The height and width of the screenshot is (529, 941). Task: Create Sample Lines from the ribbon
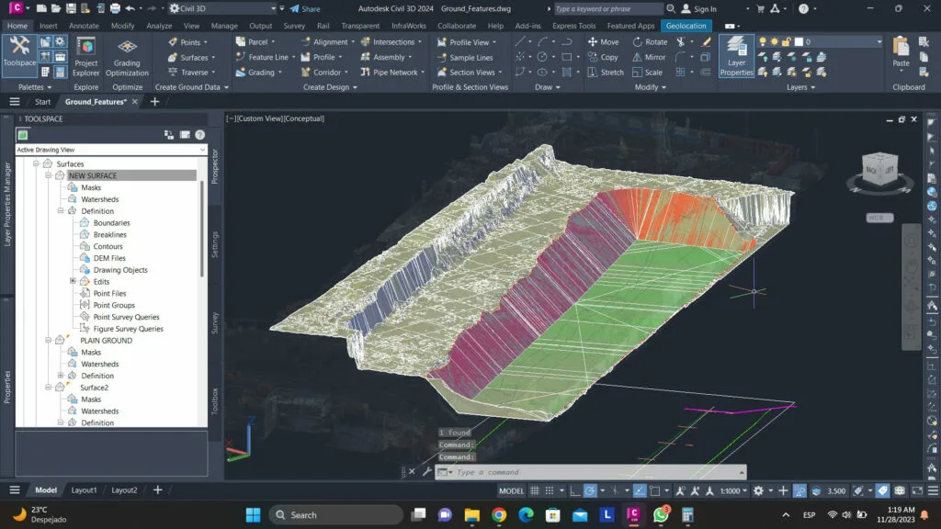click(470, 57)
